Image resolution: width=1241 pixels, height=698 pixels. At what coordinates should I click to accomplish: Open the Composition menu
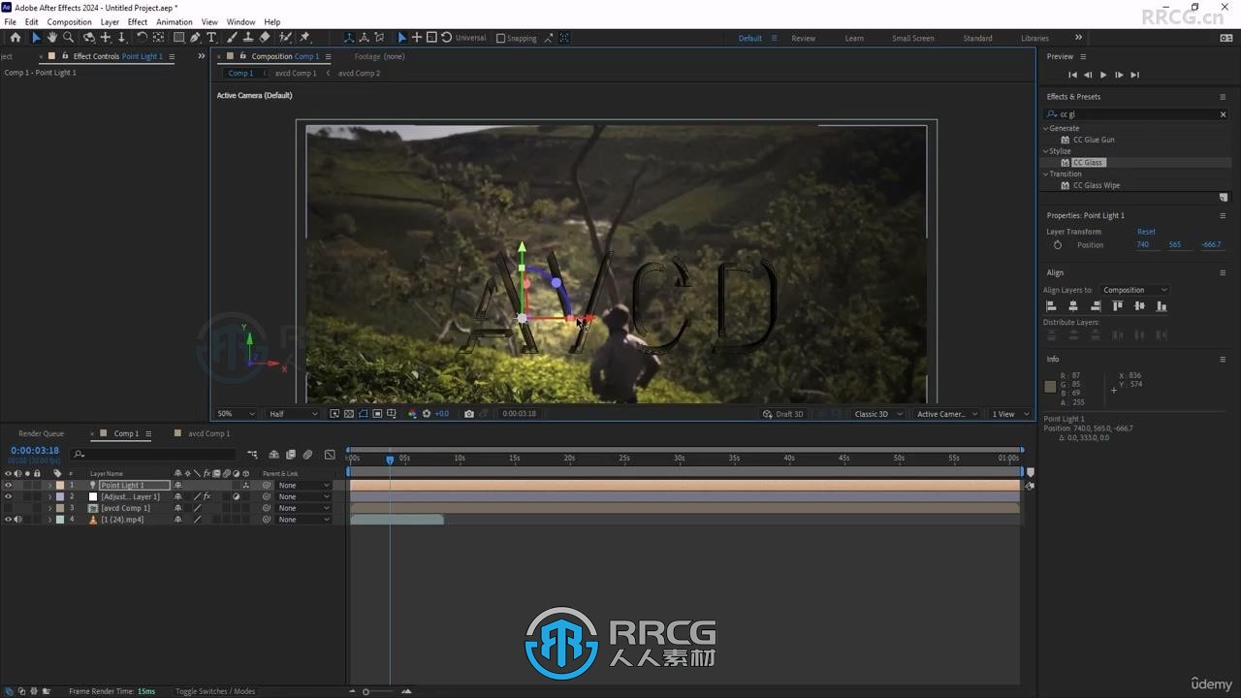69,21
